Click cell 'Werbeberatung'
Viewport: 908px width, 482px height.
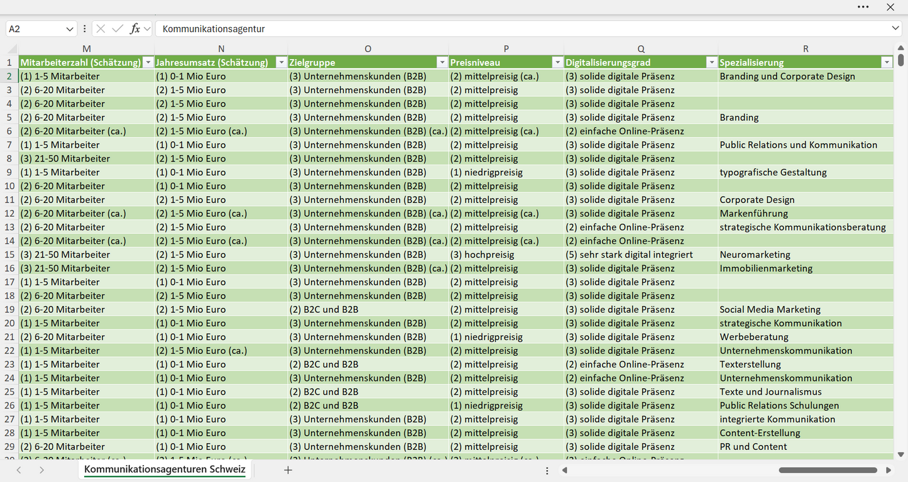point(806,337)
